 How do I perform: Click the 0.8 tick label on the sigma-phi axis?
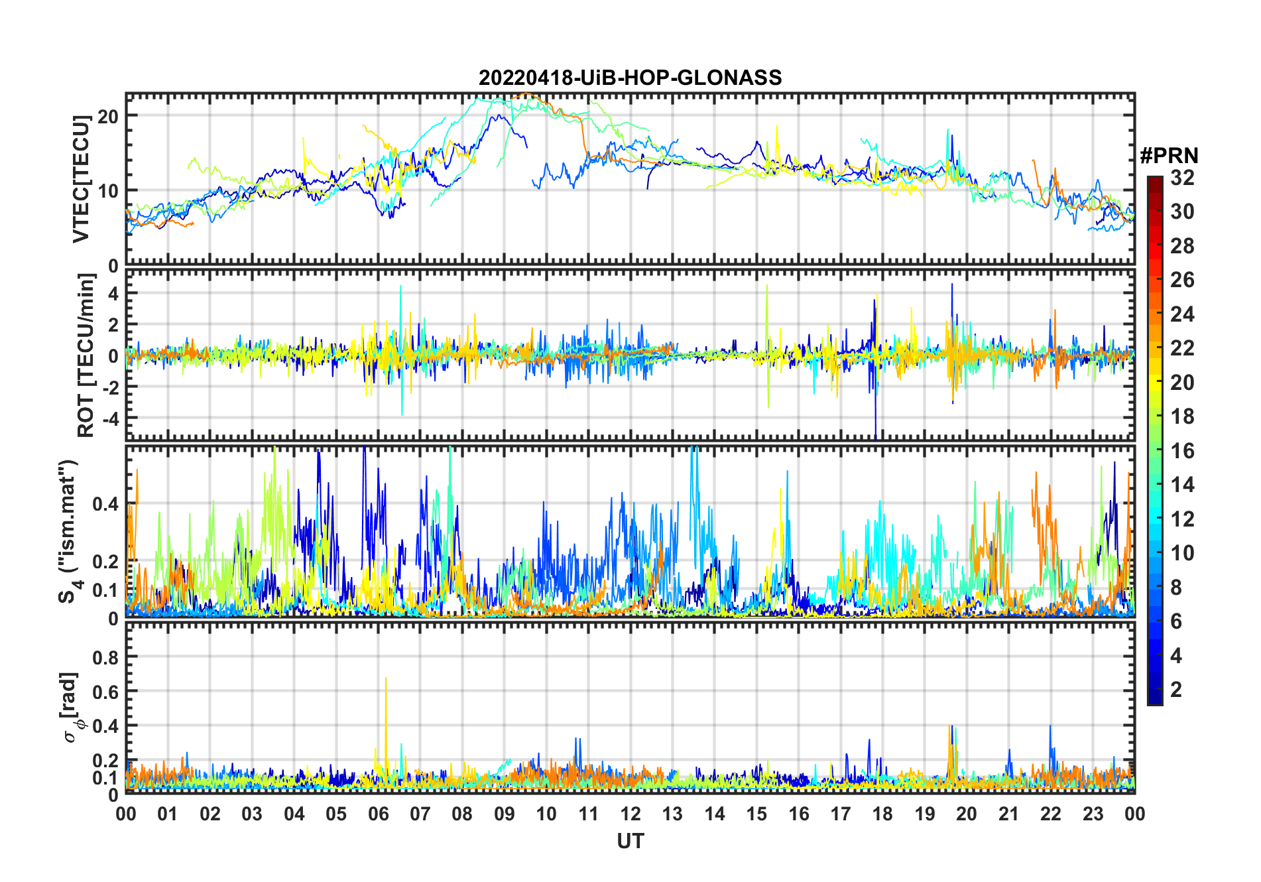click(105, 657)
